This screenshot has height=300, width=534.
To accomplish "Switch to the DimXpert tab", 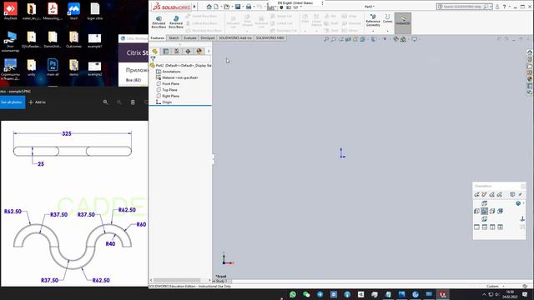I will [x=208, y=38].
